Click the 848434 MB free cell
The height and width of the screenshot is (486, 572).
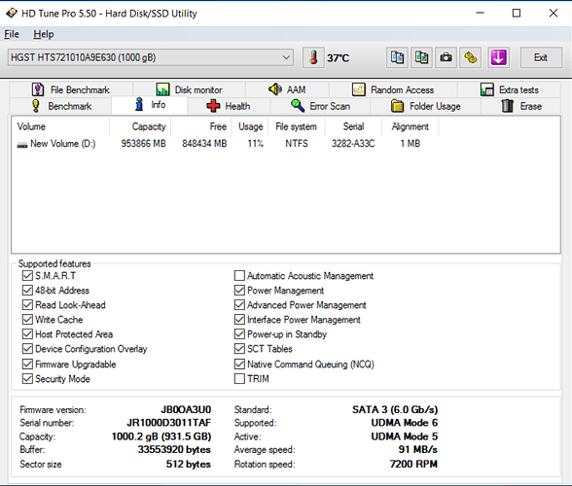point(204,144)
